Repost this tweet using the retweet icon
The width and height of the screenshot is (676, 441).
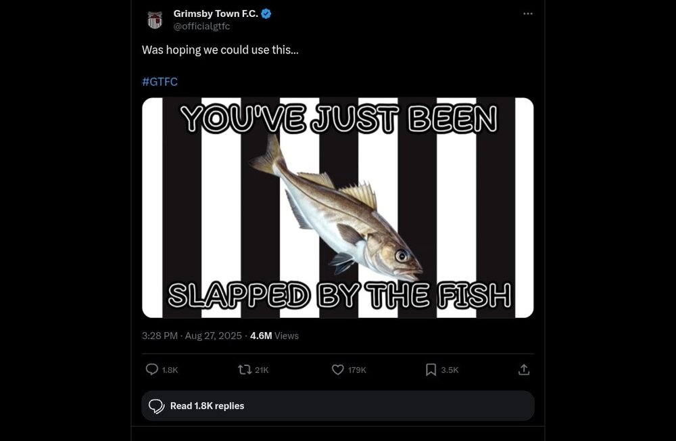click(245, 369)
